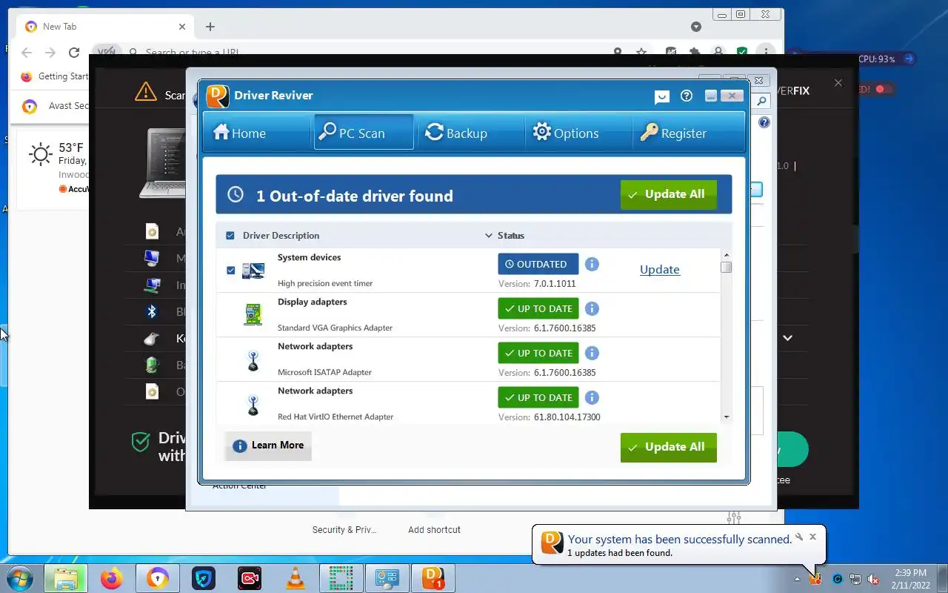Click Add shortcut on the new tab page
This screenshot has height=593, width=948.
(434, 529)
